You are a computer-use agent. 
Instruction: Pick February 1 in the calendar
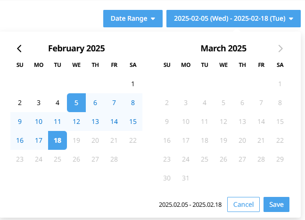point(133,84)
